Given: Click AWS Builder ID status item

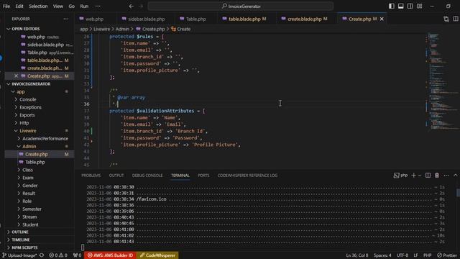Looking at the screenshot, I should pyautogui.click(x=110, y=255).
